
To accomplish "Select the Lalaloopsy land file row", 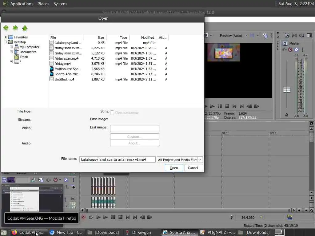I will (x=109, y=43).
